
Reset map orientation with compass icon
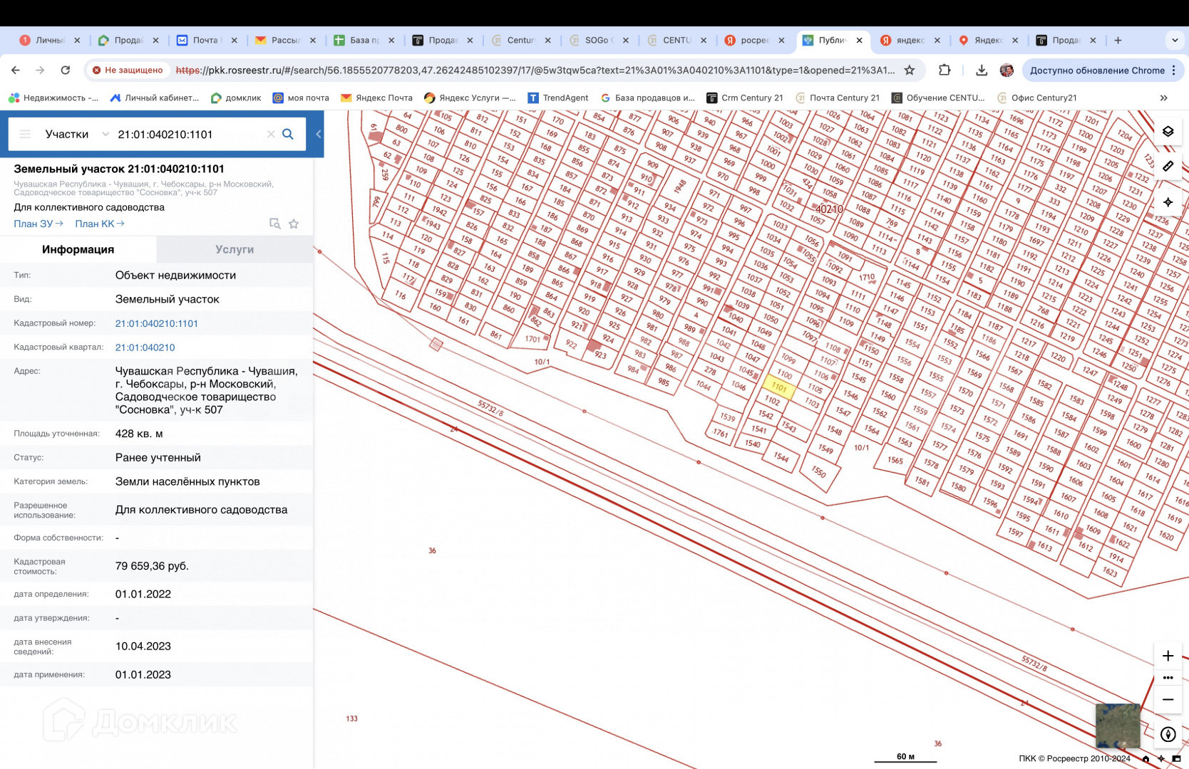(x=1168, y=734)
